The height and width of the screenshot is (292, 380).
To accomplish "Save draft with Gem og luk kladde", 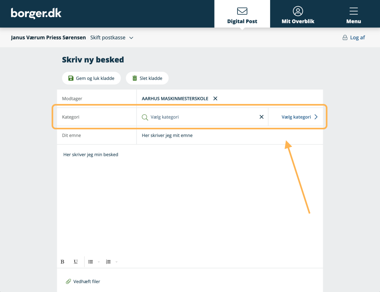I will (91, 78).
